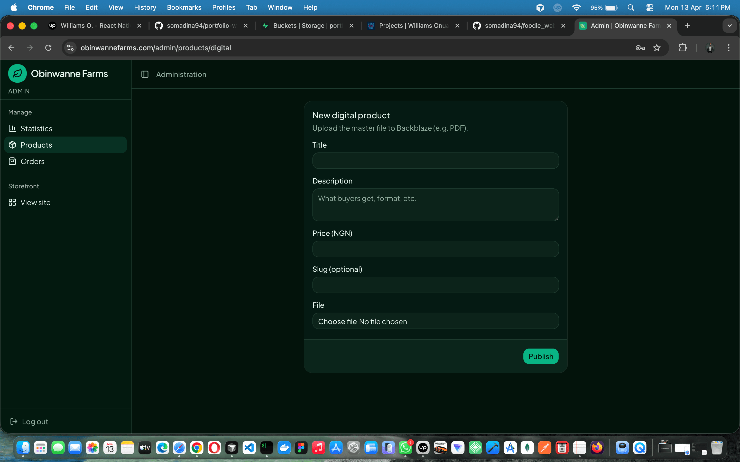Open the password manager key icon

640,48
